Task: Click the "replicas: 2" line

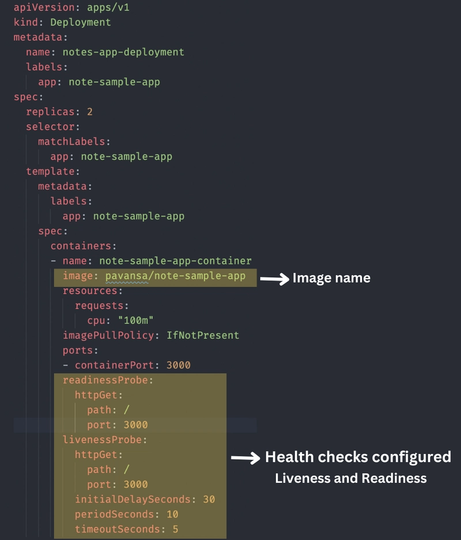Action: tap(59, 111)
